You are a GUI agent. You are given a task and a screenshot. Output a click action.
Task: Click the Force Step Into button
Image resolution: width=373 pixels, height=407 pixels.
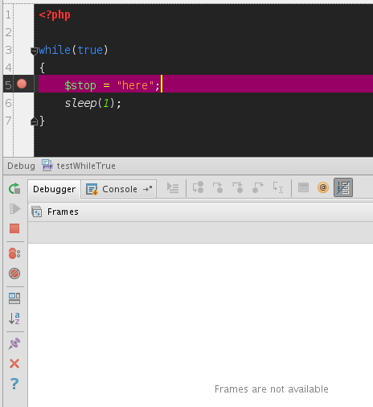click(x=238, y=187)
